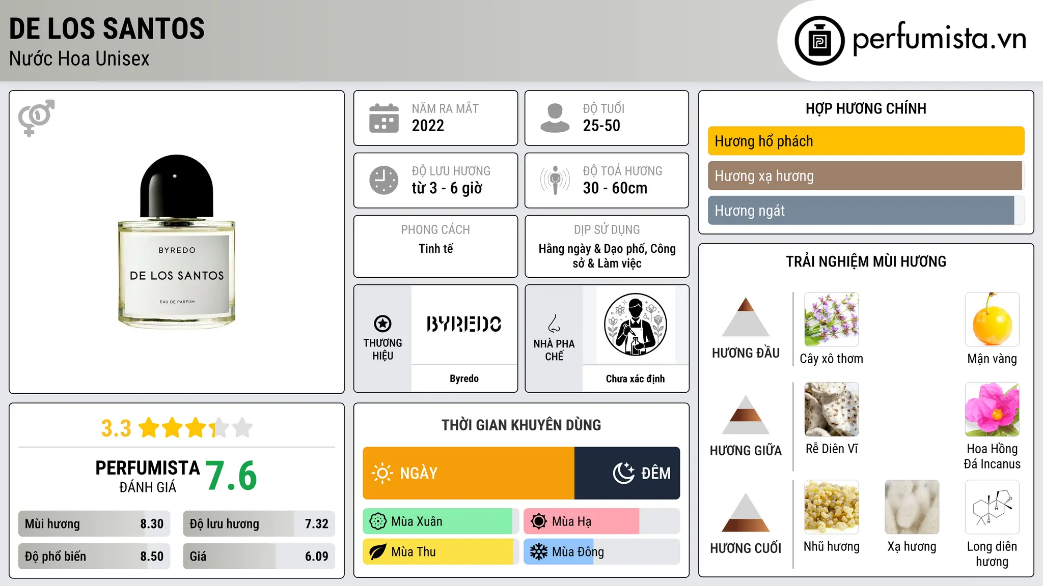Select the Hoa Hồng Đá Incanus image

pos(992,409)
